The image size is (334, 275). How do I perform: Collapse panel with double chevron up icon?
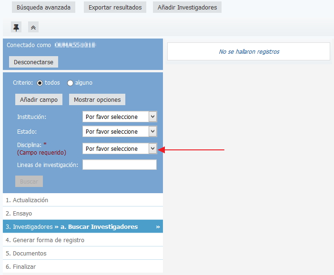33,28
